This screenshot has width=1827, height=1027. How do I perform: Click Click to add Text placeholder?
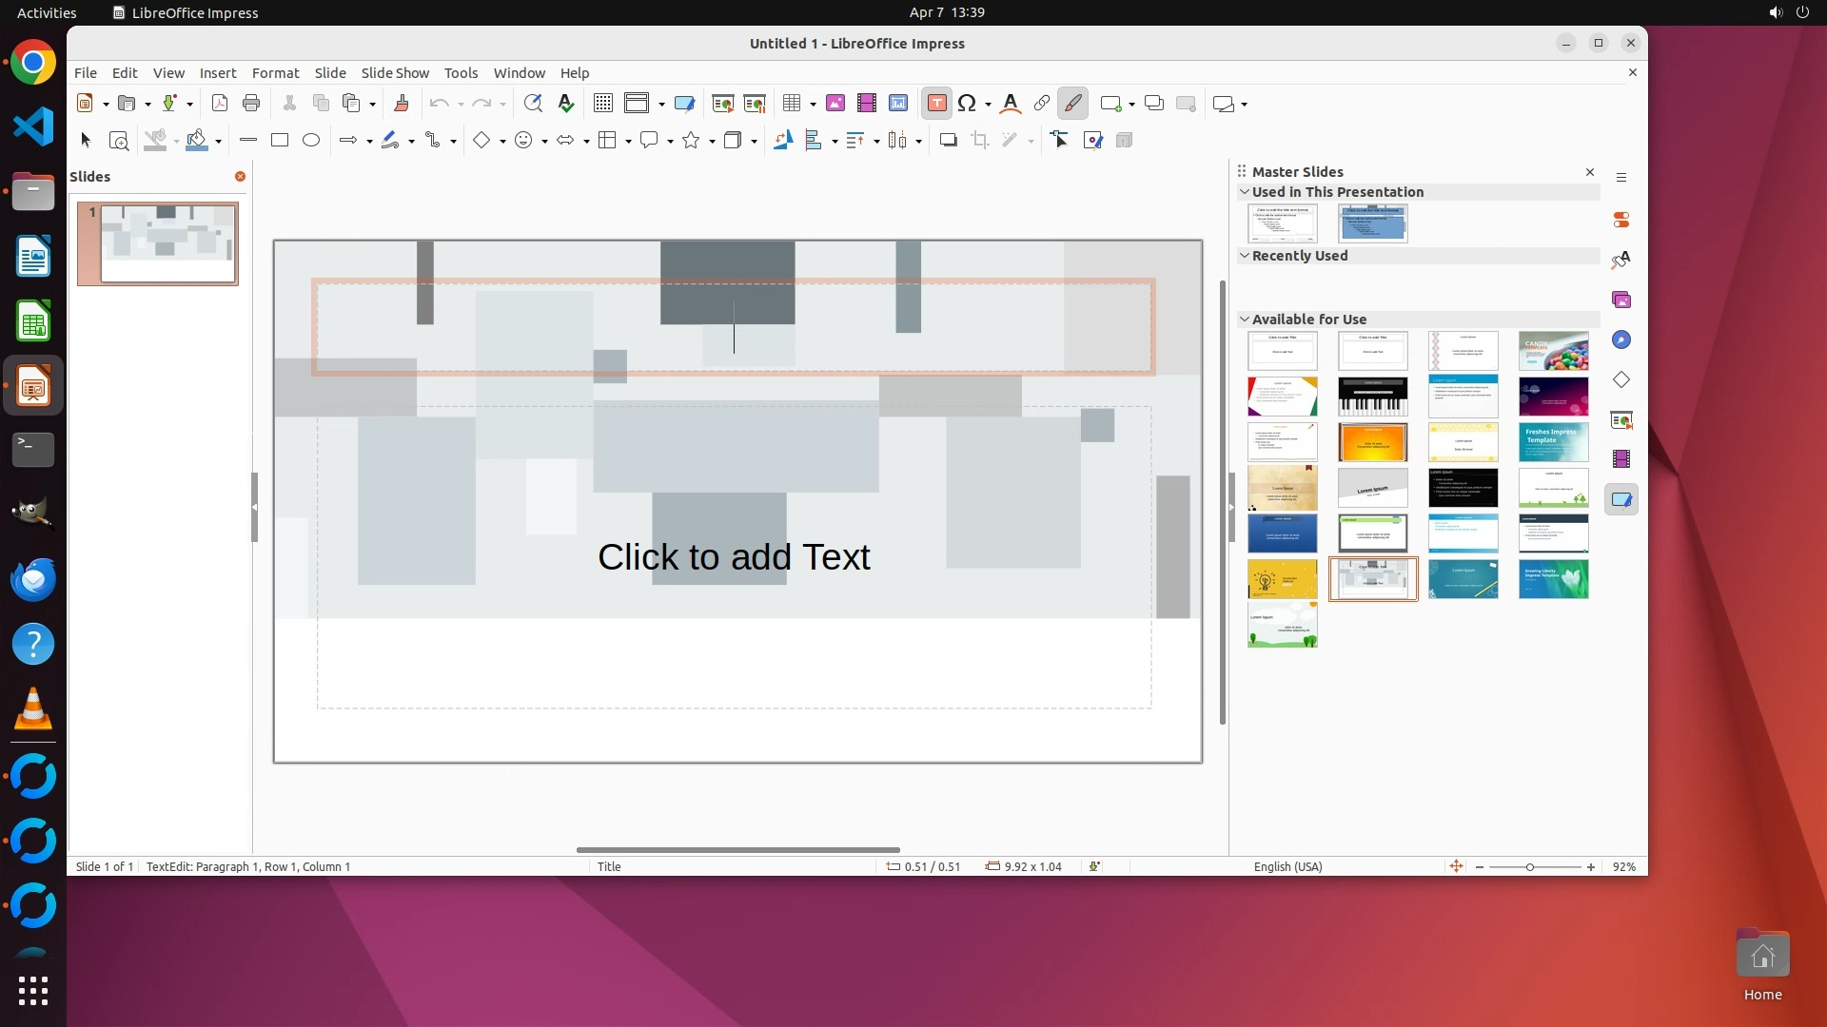point(734,557)
